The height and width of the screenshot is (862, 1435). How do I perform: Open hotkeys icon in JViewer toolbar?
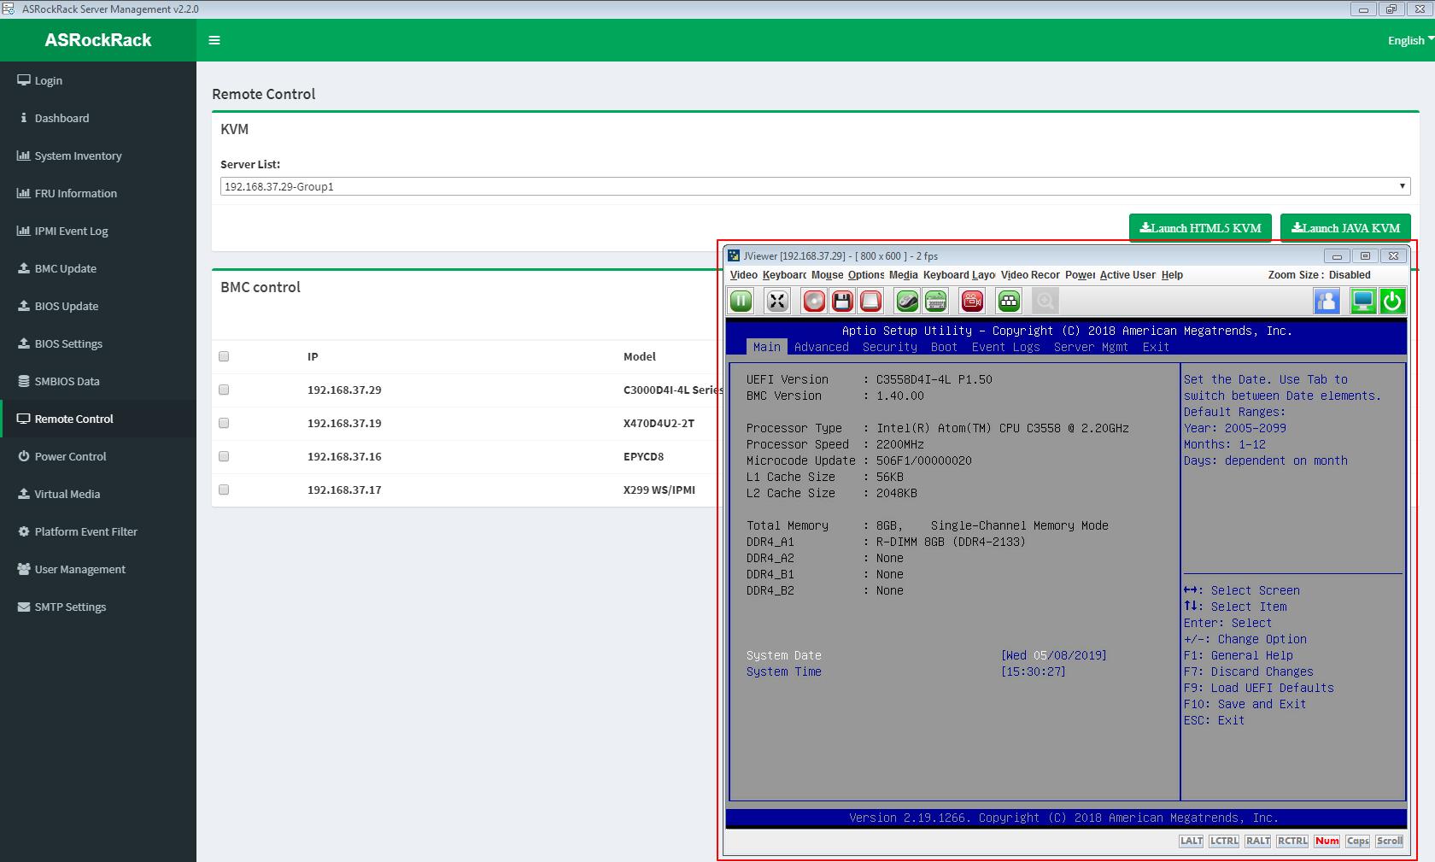tap(1010, 301)
